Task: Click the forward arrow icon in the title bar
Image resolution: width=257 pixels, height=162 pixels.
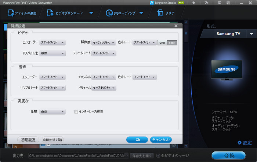Action: point(206,3)
